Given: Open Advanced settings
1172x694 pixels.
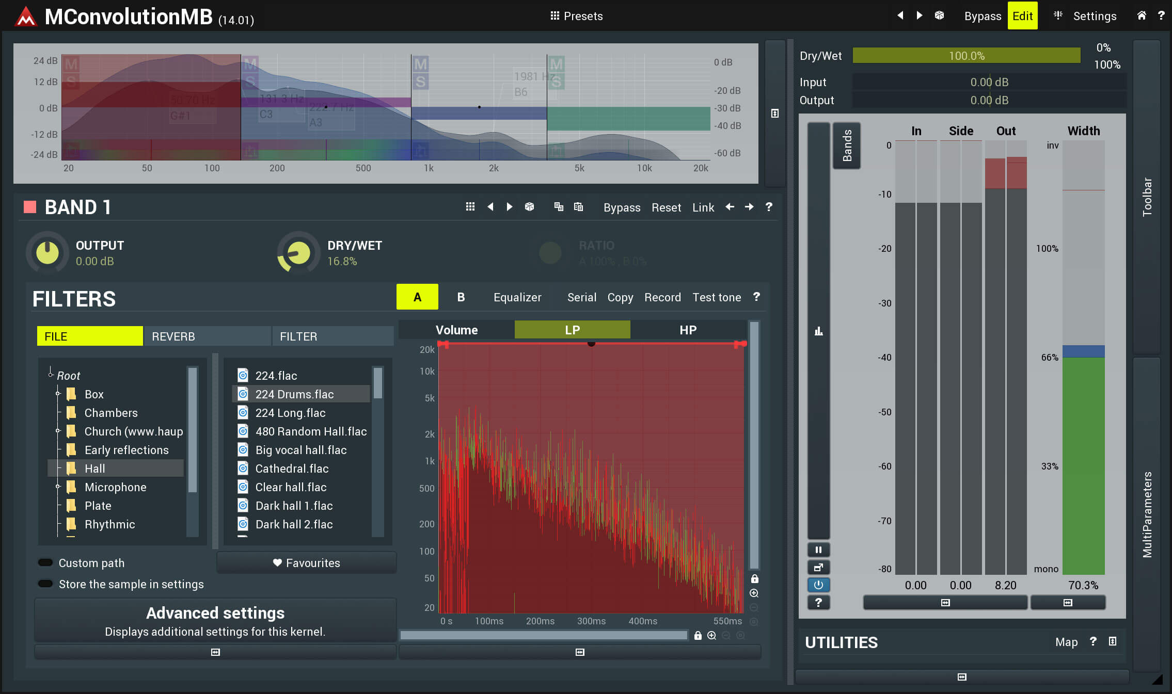Looking at the screenshot, I should click(x=215, y=620).
